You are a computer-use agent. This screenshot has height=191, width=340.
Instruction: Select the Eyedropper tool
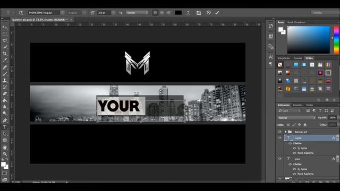tap(5, 60)
